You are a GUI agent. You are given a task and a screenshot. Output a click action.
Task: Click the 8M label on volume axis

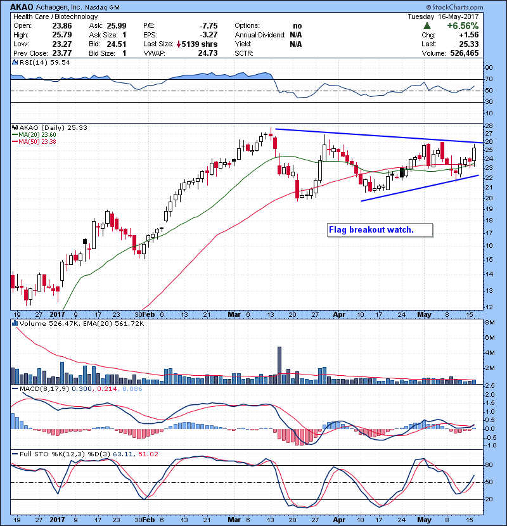coord(490,323)
